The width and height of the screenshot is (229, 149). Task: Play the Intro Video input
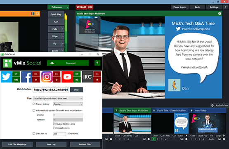coord(224,135)
